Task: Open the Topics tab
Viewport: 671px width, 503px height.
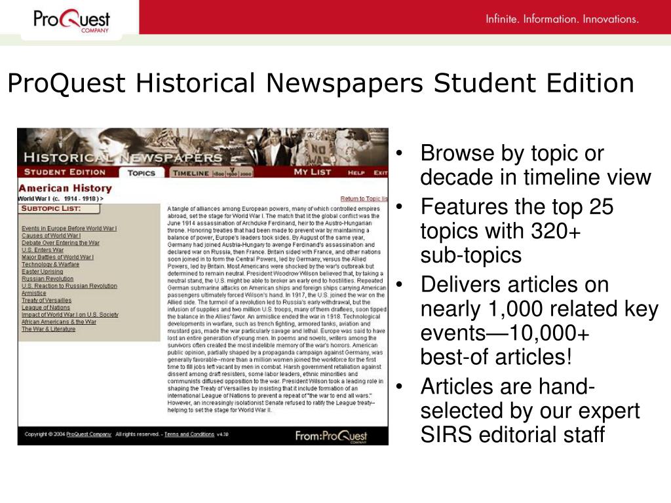Action: pos(142,172)
